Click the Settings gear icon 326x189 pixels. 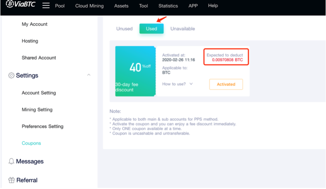[x=11, y=76]
